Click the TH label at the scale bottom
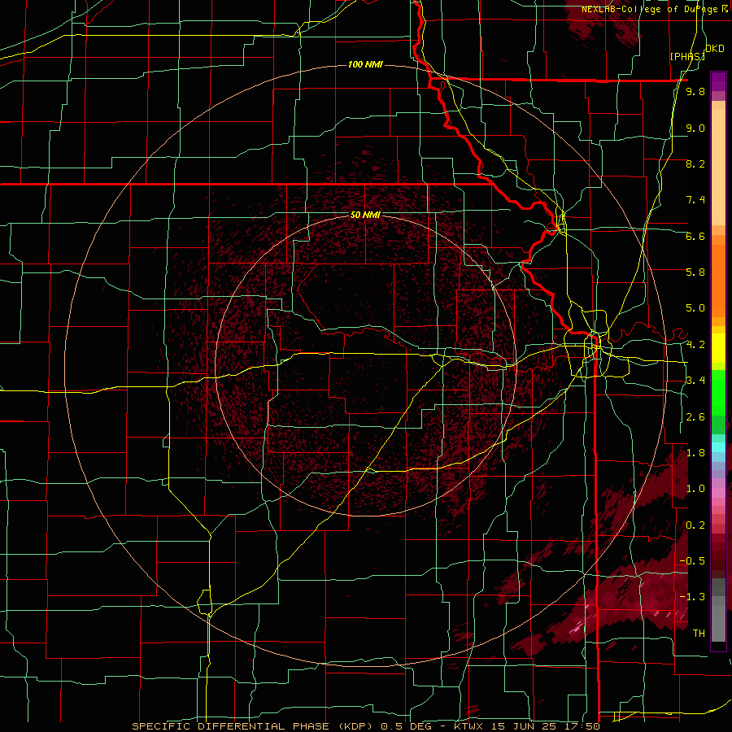This screenshot has height=732, width=732. pos(699,634)
